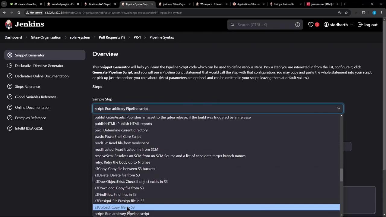Viewport: 386px width, 217px height.
Task: Pick the resolveScm step option
Action: pos(216,156)
